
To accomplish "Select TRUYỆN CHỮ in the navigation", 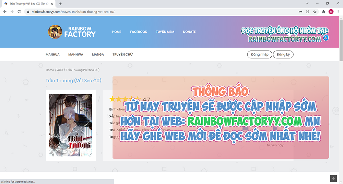I will point(122,55).
